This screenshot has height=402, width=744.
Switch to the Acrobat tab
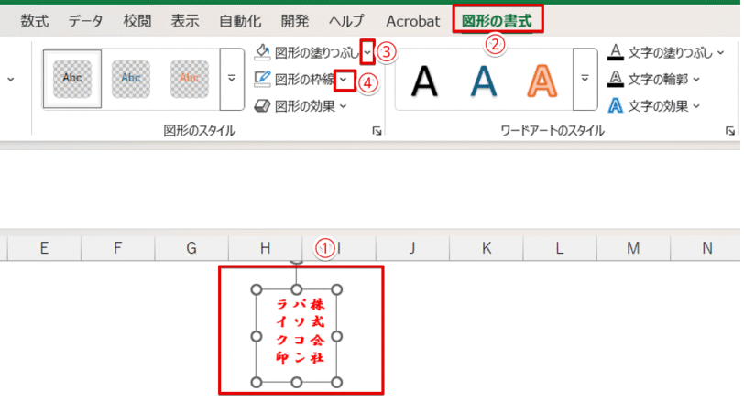click(413, 21)
